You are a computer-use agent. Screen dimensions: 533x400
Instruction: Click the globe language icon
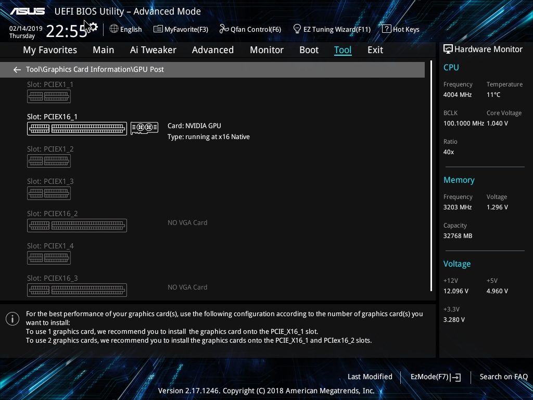(x=114, y=29)
